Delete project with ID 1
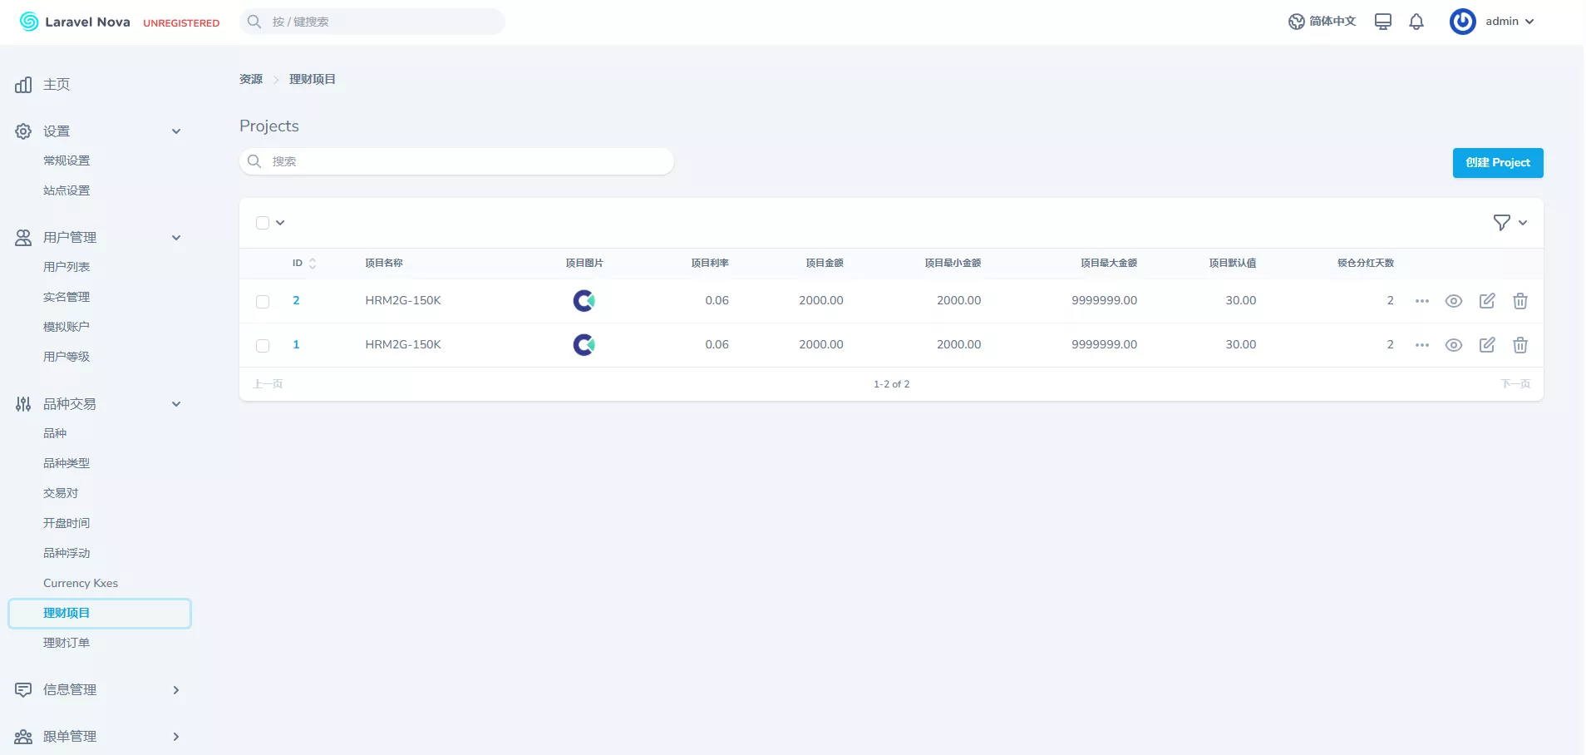 tap(1520, 345)
